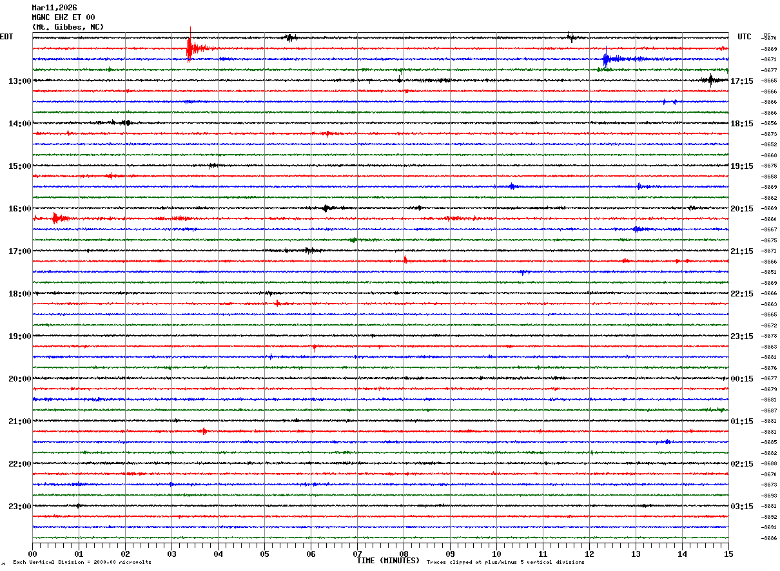
Task: Select the 13:00 EDT time label
Action: [x=19, y=81]
